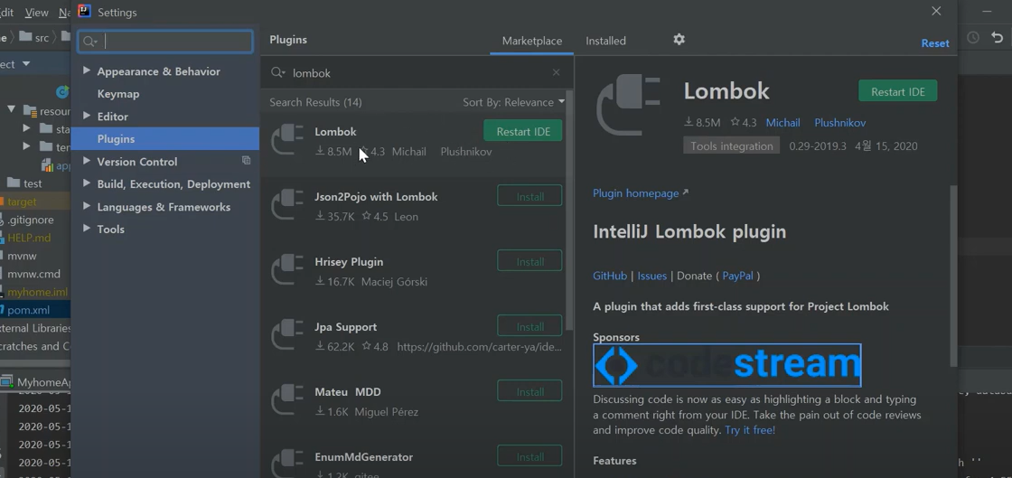Select myhome.iml in project tree
Viewport: 1012px width, 478px height.
coord(37,292)
